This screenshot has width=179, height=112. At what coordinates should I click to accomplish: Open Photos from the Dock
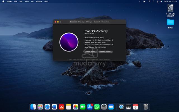tap(76, 107)
